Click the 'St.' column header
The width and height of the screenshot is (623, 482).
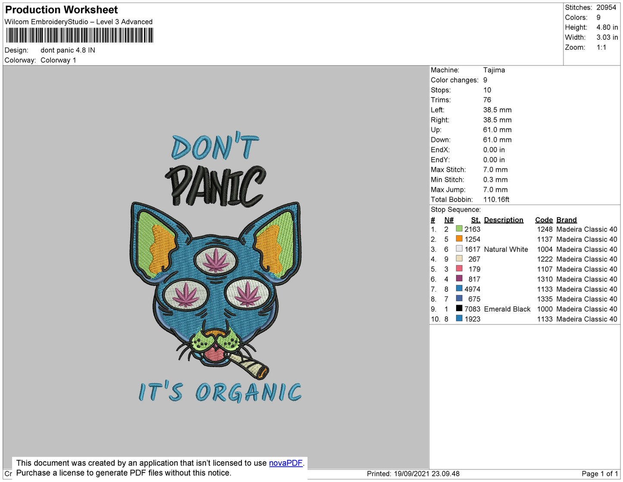pos(476,220)
